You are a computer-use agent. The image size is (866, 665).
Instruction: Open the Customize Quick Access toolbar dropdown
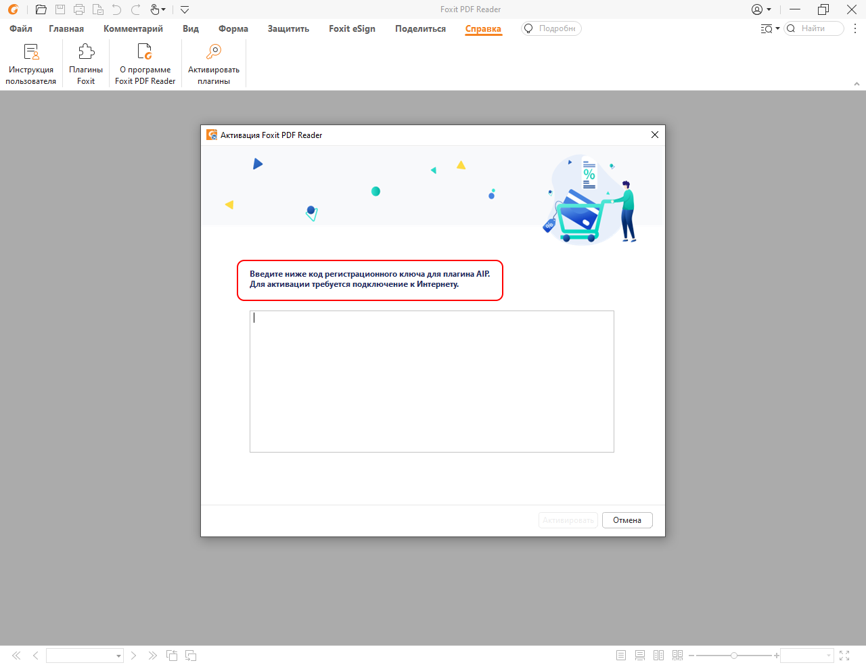(185, 9)
